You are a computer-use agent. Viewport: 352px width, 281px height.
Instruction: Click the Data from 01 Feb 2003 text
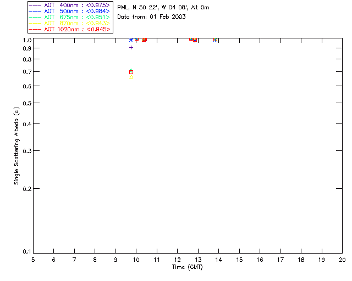[152, 17]
